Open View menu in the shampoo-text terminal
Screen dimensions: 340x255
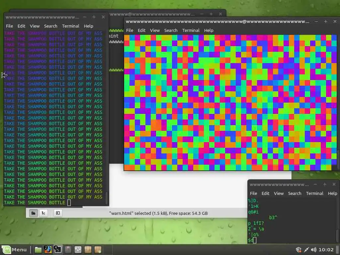35,26
